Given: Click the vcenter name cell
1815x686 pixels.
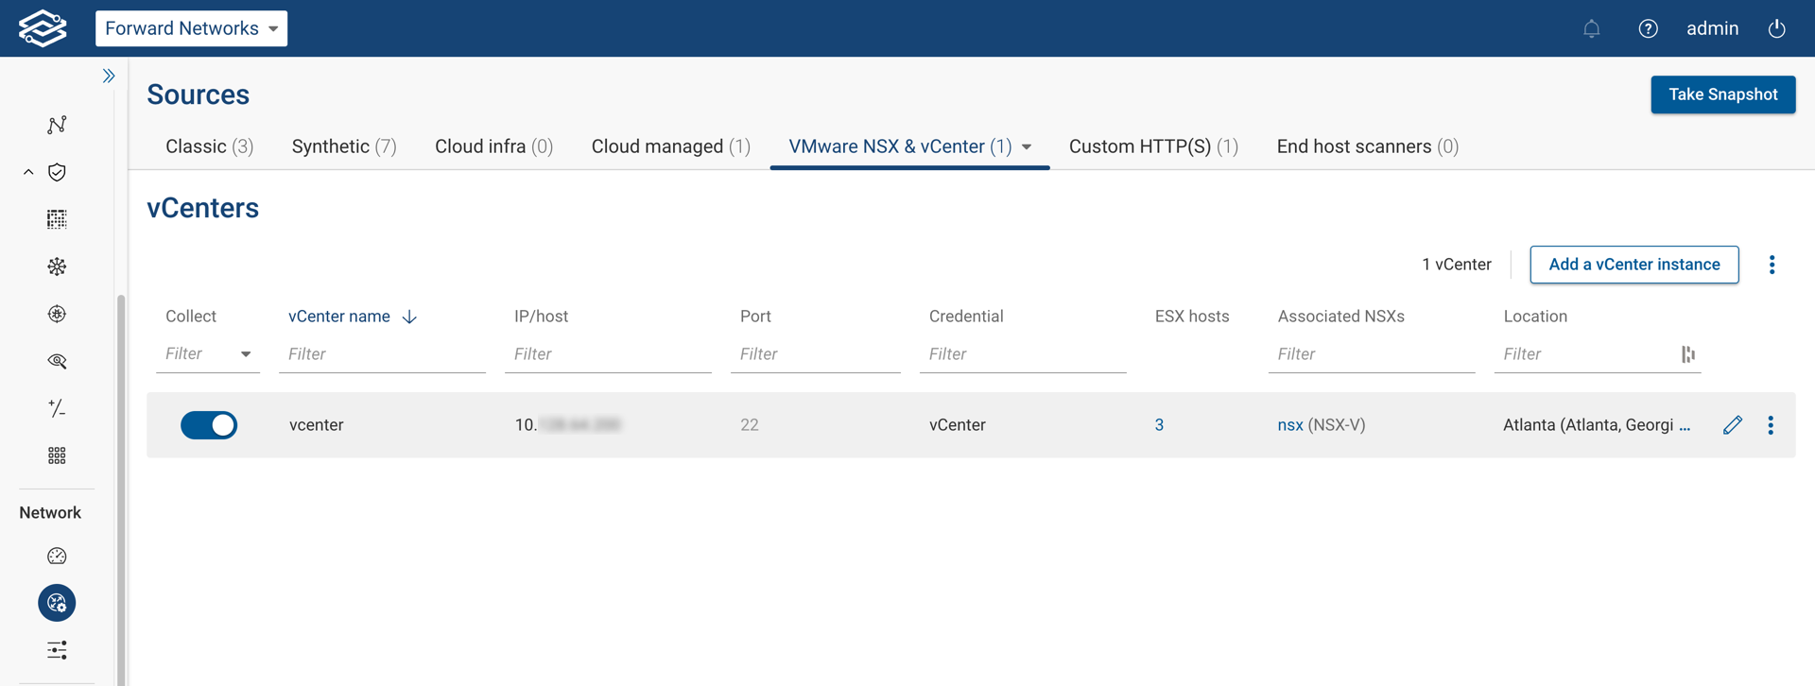Looking at the screenshot, I should [317, 425].
